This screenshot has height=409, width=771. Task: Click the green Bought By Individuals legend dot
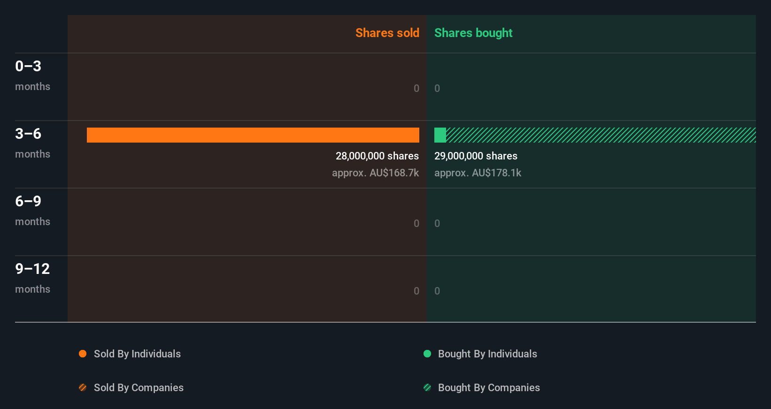click(x=427, y=354)
